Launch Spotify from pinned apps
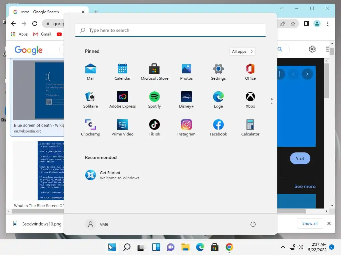The height and width of the screenshot is (255, 341). coord(155,100)
